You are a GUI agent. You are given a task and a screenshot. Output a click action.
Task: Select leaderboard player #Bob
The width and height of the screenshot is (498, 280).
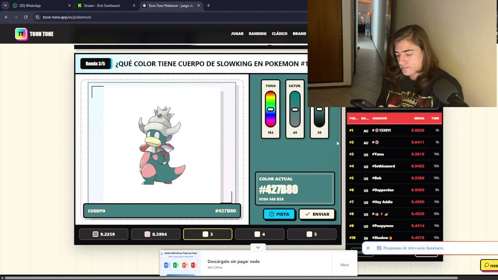click(x=377, y=178)
